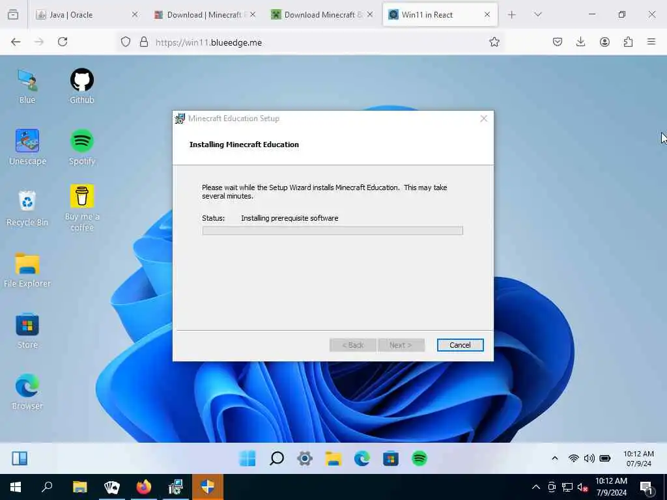Open a new Firefox tab
This screenshot has height=500, width=667.
click(x=512, y=15)
